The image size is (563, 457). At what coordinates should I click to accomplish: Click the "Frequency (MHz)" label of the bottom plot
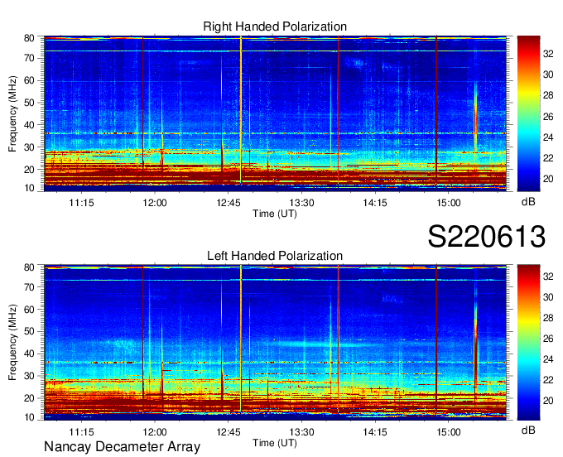click(12, 343)
